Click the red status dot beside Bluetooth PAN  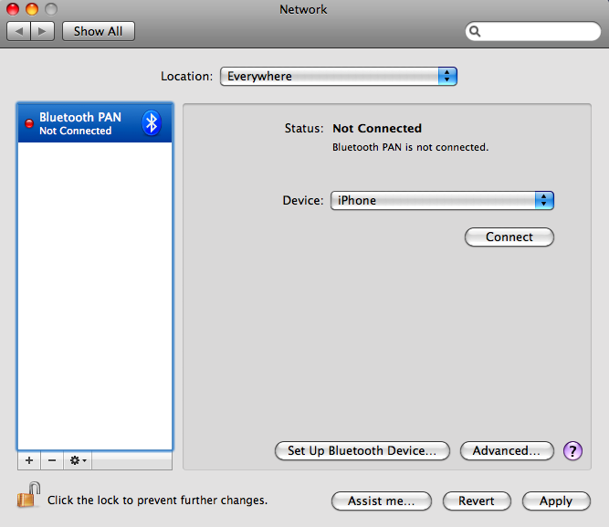(28, 122)
